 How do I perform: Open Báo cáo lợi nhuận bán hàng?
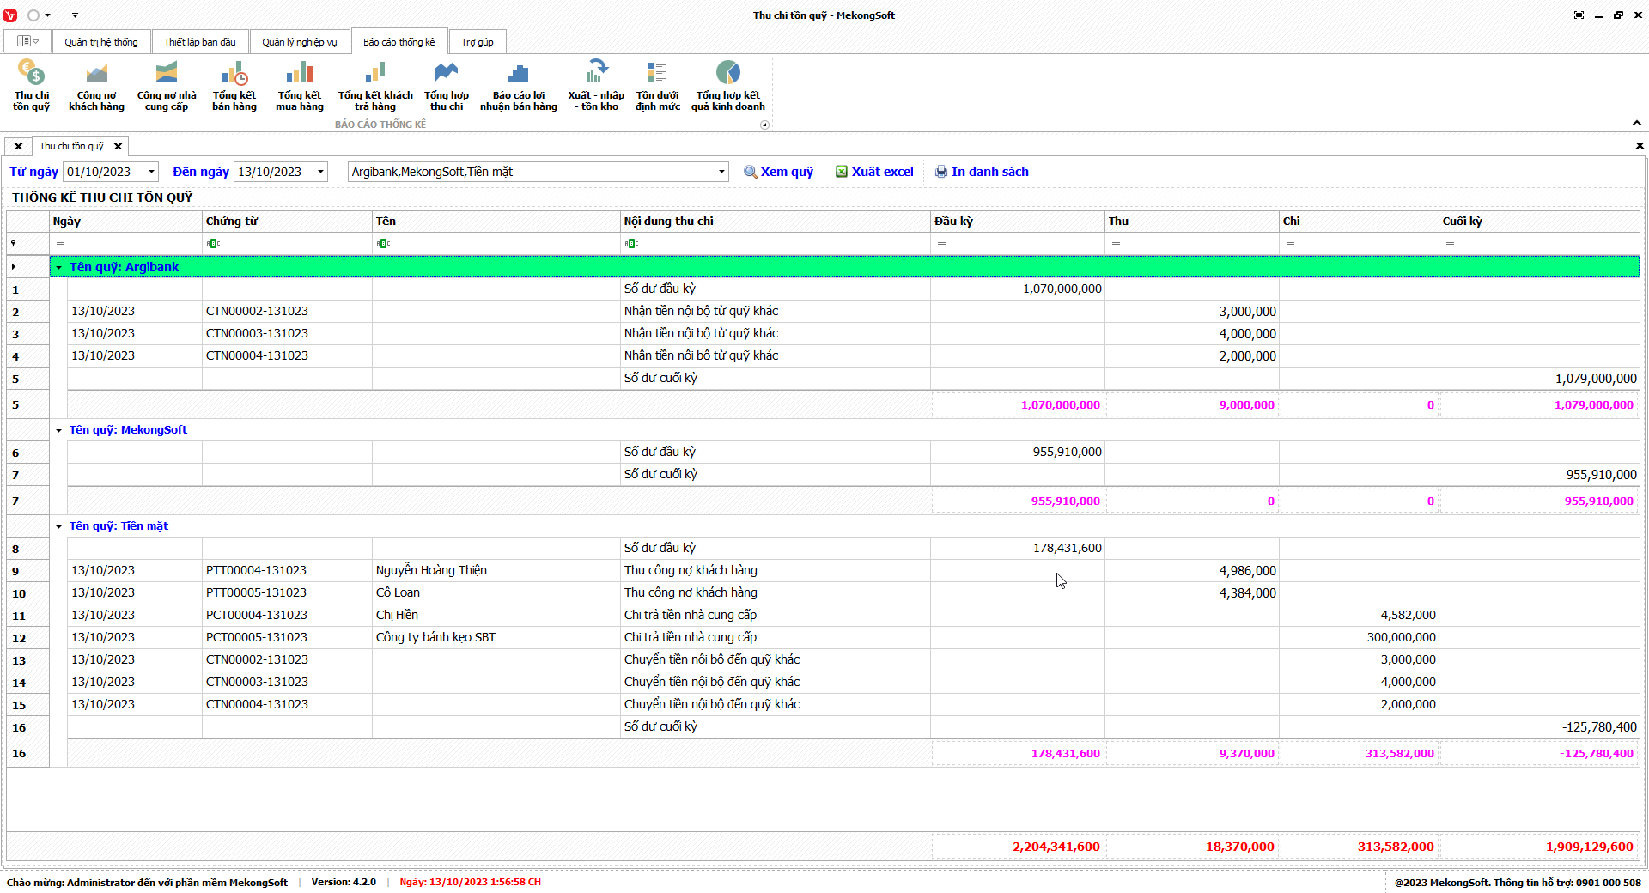518,85
